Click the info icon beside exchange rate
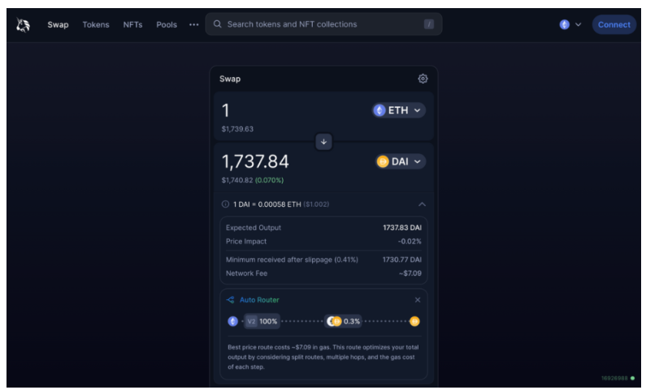The height and width of the screenshot is (390, 646). pyautogui.click(x=225, y=204)
